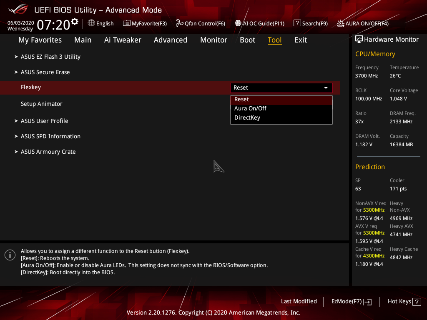The width and height of the screenshot is (427, 320).
Task: Open the Boot menu
Action: (x=247, y=40)
